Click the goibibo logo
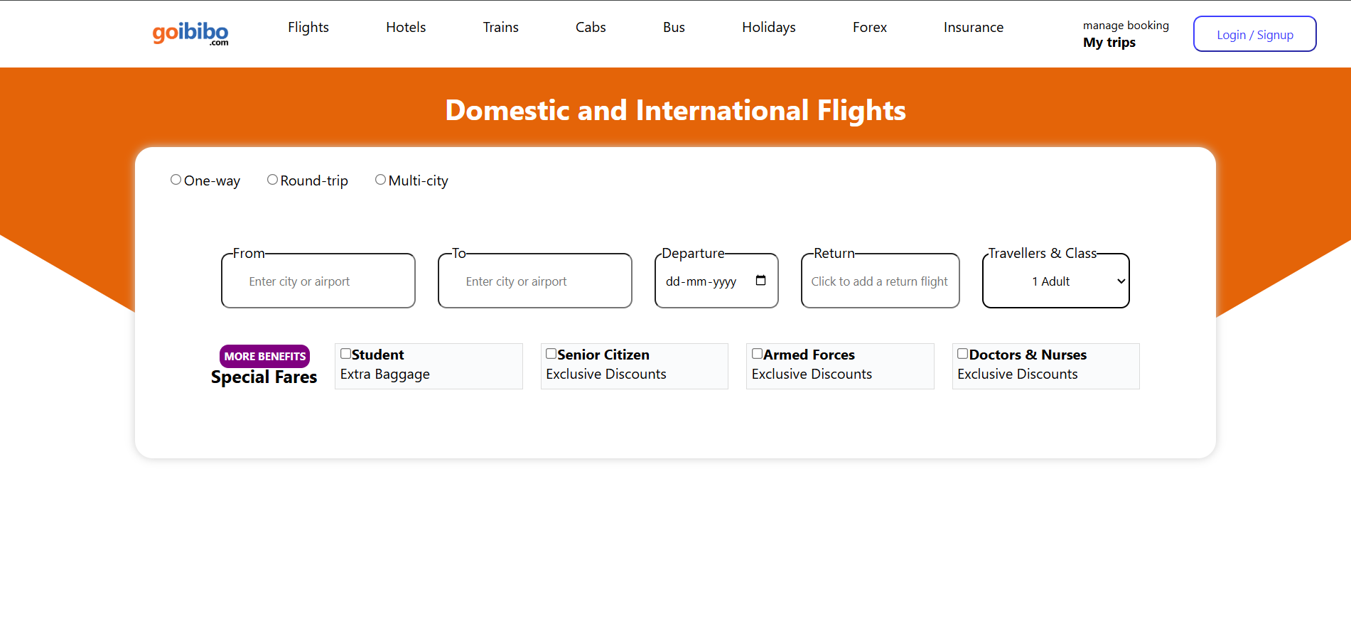This screenshot has height=631, width=1351. pos(190,33)
